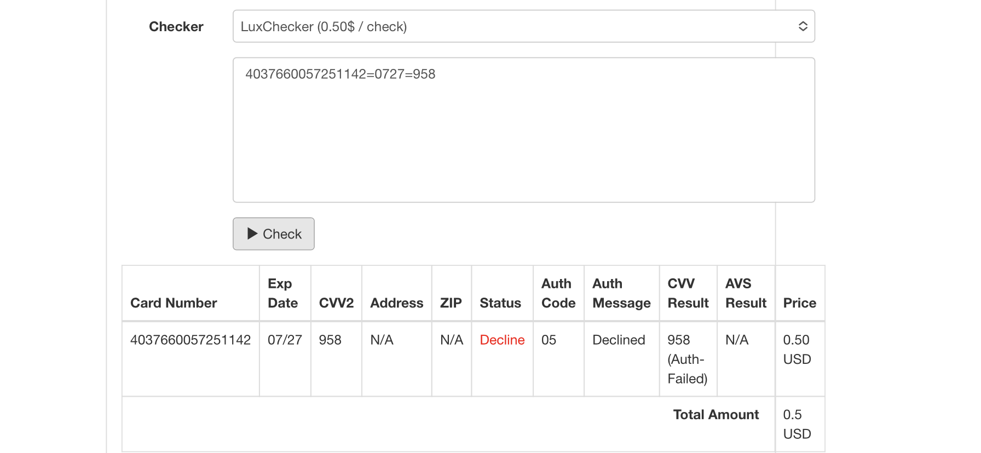The height and width of the screenshot is (453, 981).
Task: Open the Checker dropdown menu
Action: pos(523,26)
